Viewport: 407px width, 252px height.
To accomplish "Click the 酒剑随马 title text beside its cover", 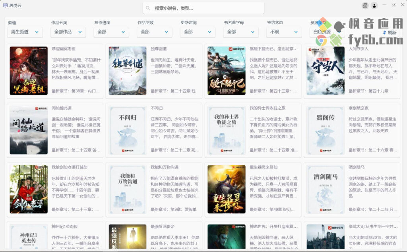I will point(357,167).
